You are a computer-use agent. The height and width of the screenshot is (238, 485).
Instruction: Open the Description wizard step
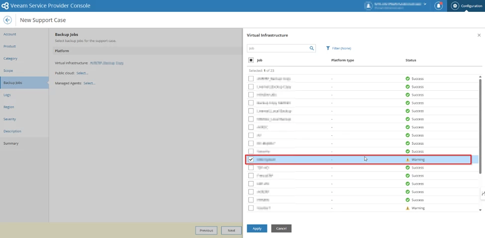[x=12, y=131]
